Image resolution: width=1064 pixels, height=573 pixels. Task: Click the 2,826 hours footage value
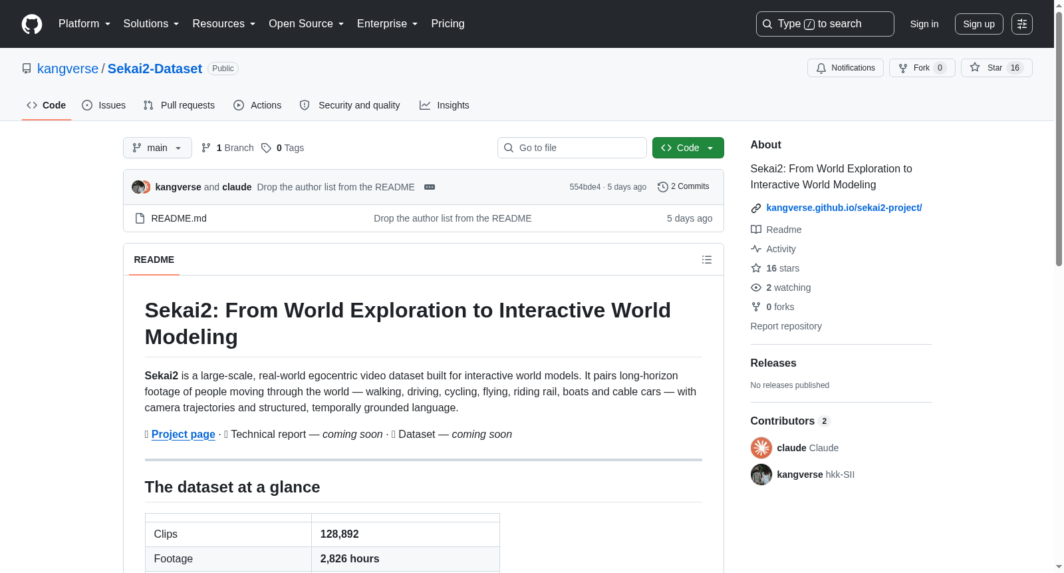[350, 559]
